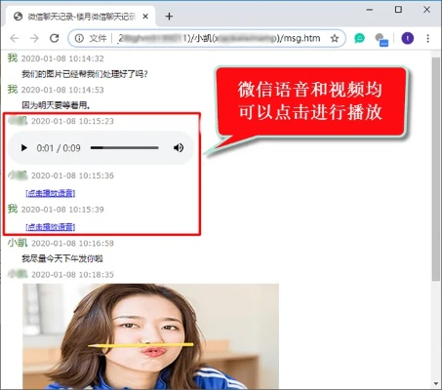
Task: Click message text 因为明天要等着用。
Action: click(x=56, y=105)
